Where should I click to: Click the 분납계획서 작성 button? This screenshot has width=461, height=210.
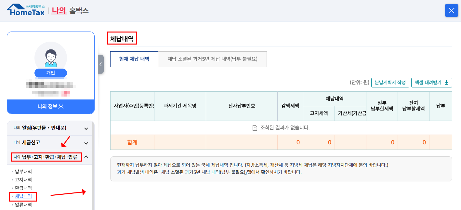click(390, 82)
